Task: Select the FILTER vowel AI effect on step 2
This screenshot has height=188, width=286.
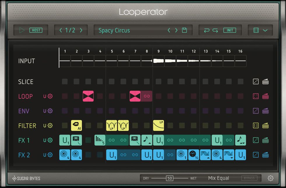Action: [x=76, y=126]
